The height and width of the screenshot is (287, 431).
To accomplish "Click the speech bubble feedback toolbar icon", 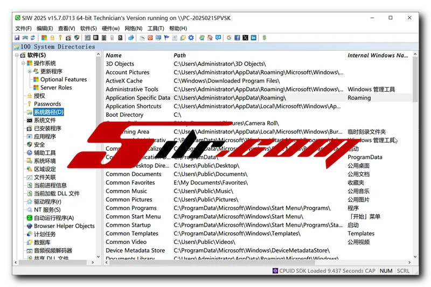I will pos(218,38).
